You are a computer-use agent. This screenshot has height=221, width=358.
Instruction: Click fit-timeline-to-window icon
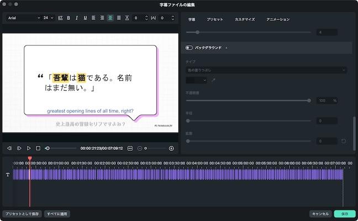point(130,149)
